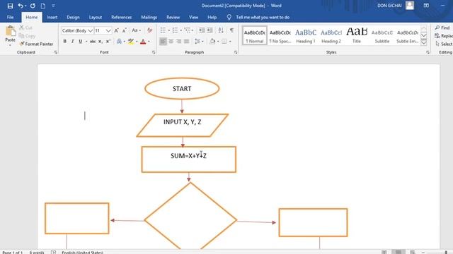Apply numbered list formatting
Screen dimensions: 453x254
pos(175,30)
